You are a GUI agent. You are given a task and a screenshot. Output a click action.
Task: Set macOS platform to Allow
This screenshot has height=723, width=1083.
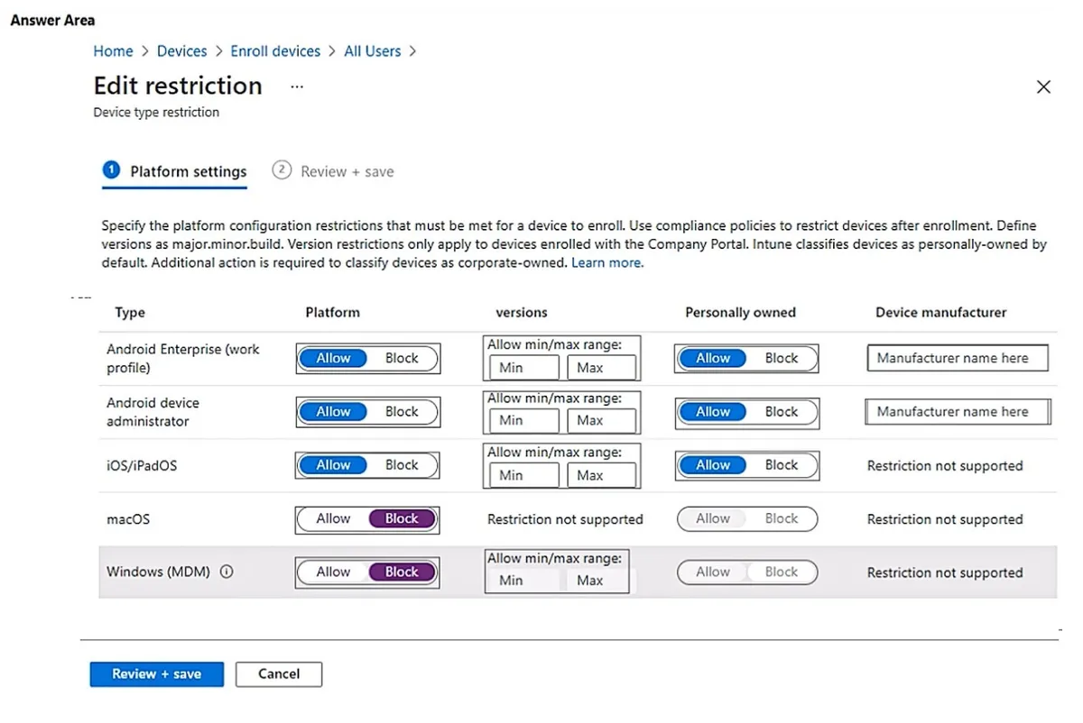coord(333,518)
